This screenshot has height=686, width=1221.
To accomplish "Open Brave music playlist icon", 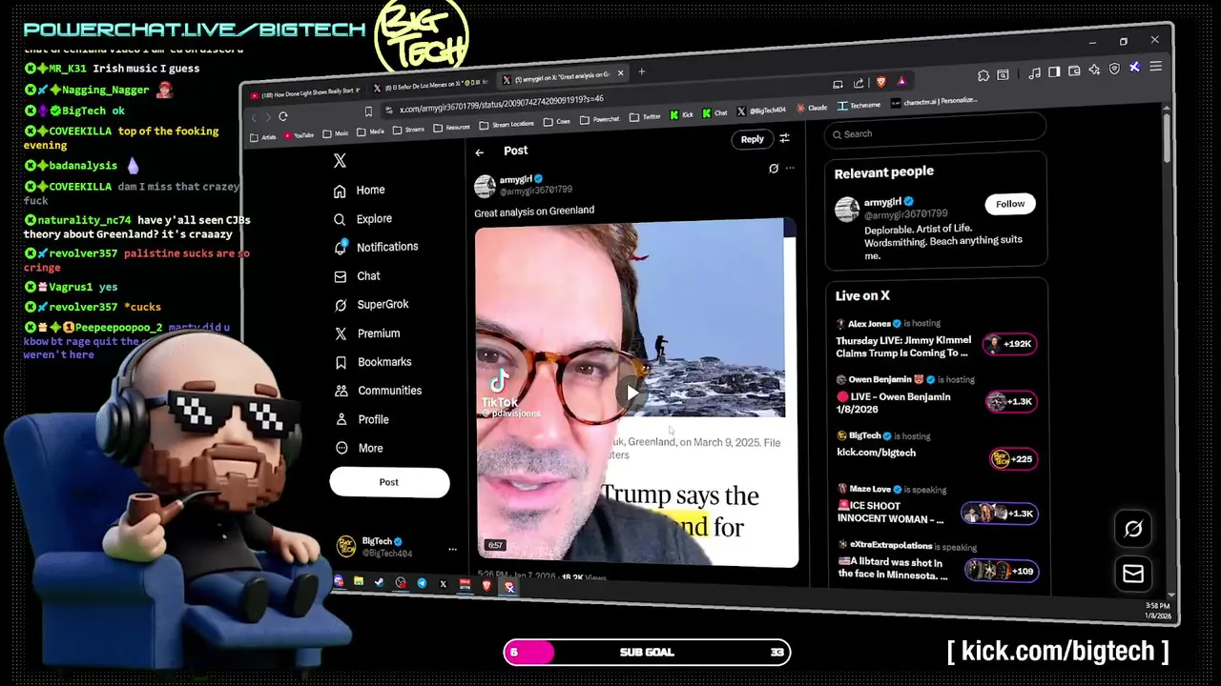I will pos(1035,73).
